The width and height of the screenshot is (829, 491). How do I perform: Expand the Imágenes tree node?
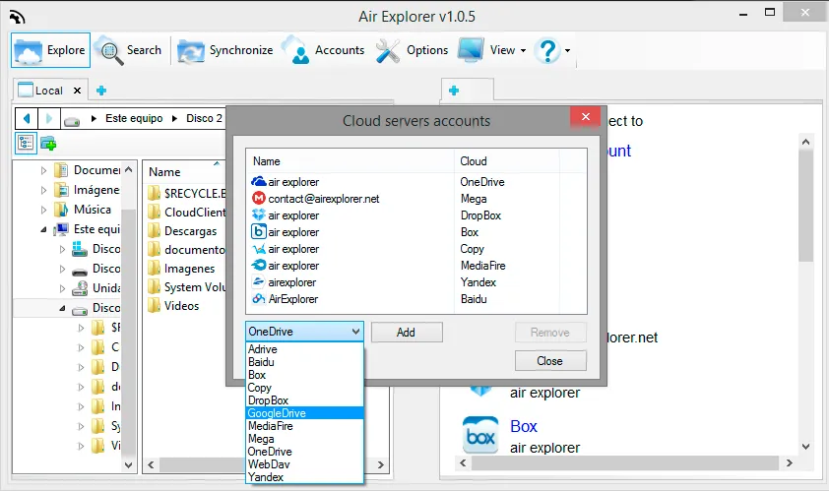point(44,190)
